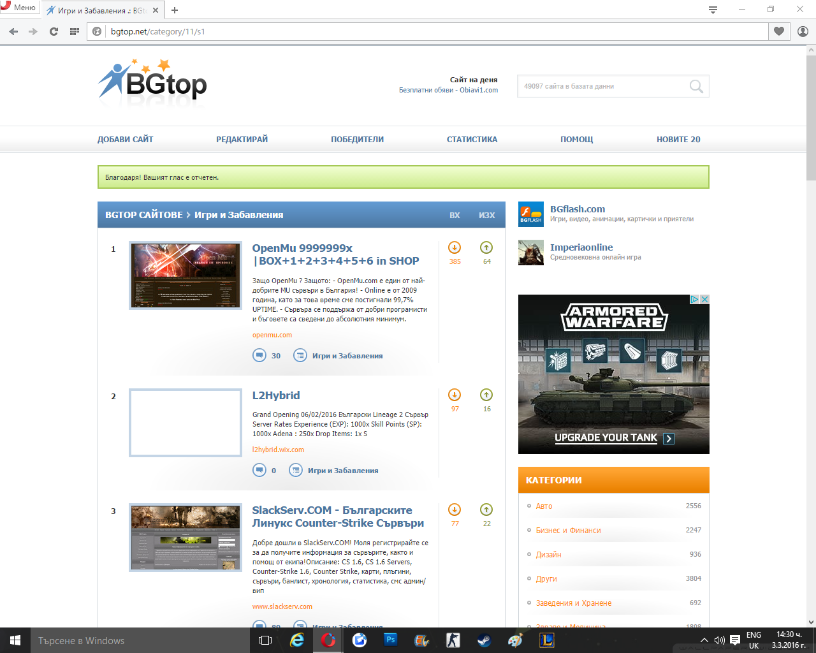The height and width of the screenshot is (653, 816).
Task: Open the OpenMu 9999999x listing title
Action: pyautogui.click(x=335, y=254)
